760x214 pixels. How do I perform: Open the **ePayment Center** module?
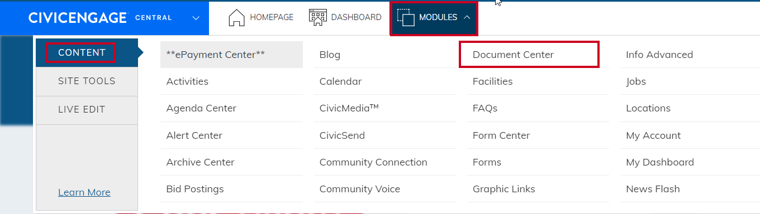point(231,55)
